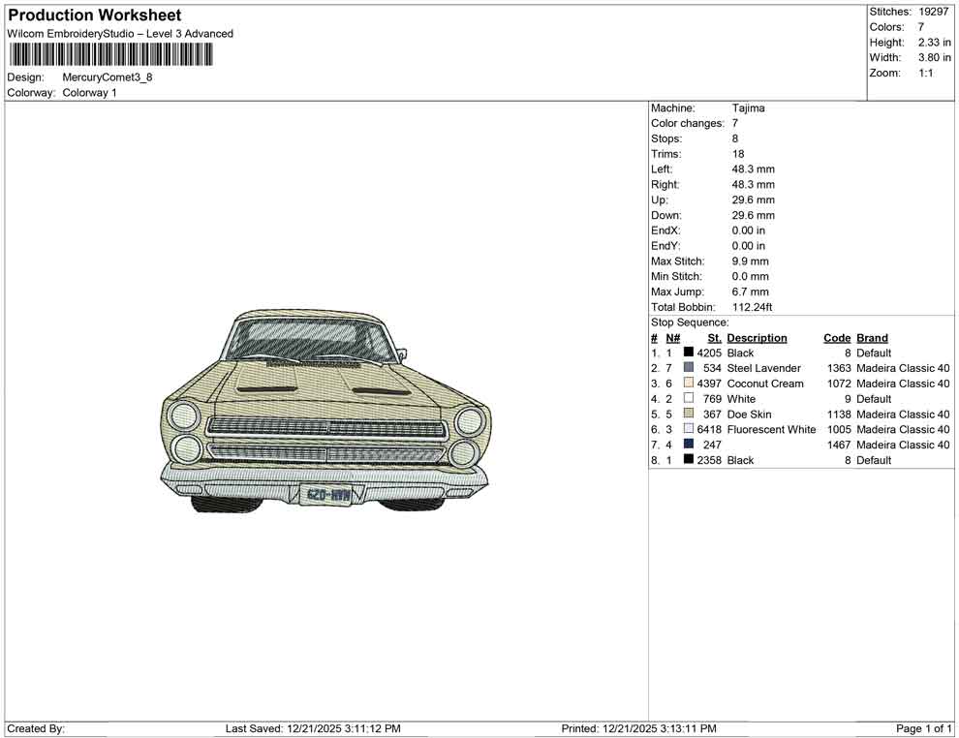Click the Coconut Cream color chip
This screenshot has height=738, width=959.
[689, 384]
